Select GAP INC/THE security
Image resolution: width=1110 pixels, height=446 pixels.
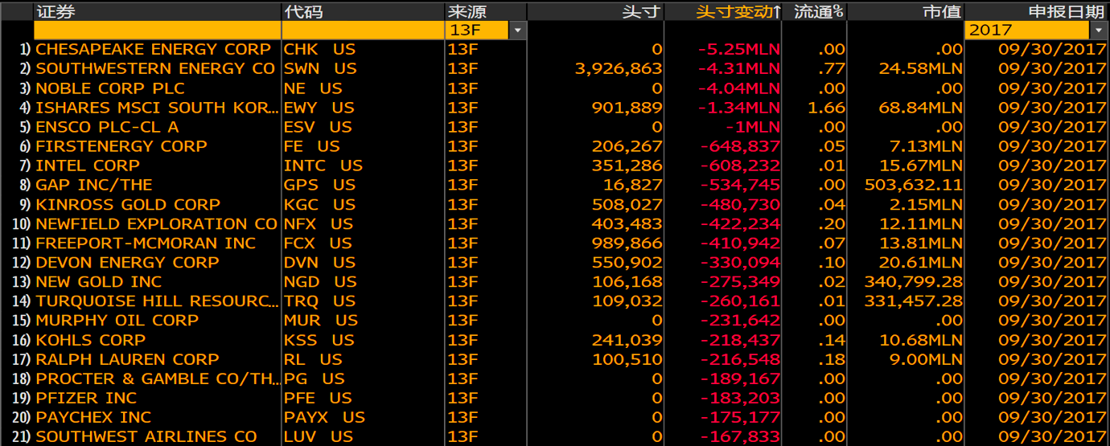[94, 185]
